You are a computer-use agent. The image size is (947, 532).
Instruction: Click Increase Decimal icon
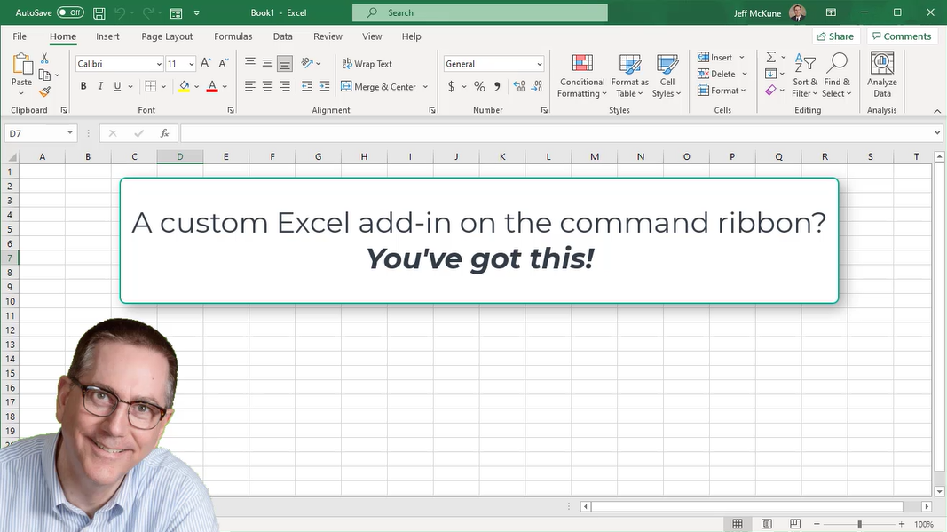click(x=519, y=86)
